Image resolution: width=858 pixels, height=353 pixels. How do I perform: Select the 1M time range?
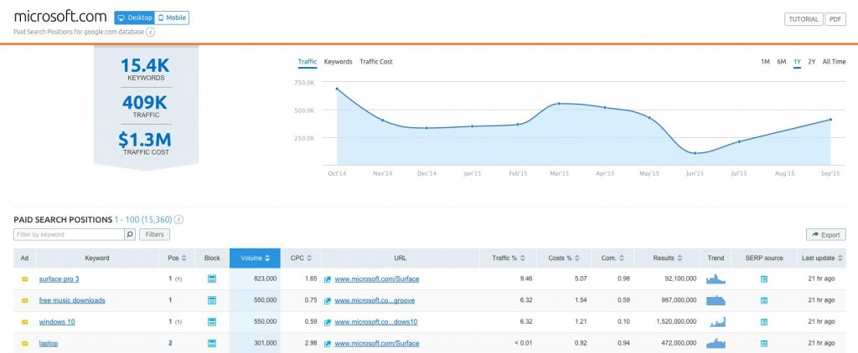765,62
